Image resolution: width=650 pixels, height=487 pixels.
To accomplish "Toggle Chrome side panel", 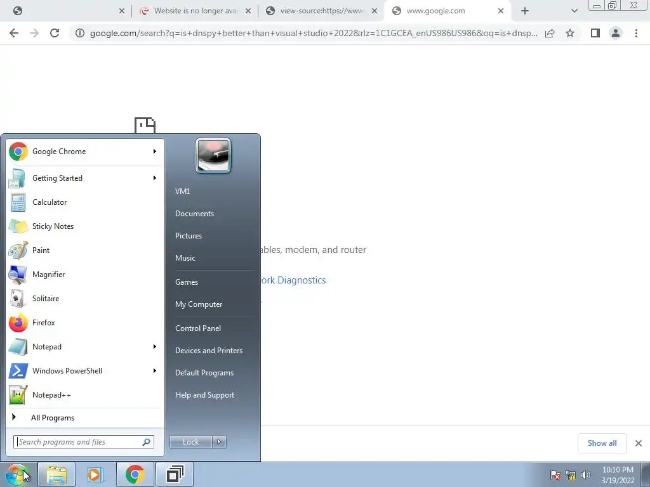I will pyautogui.click(x=595, y=33).
